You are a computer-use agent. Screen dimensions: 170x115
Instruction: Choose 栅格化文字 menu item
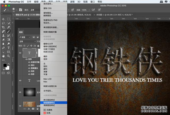[x=54, y=44]
